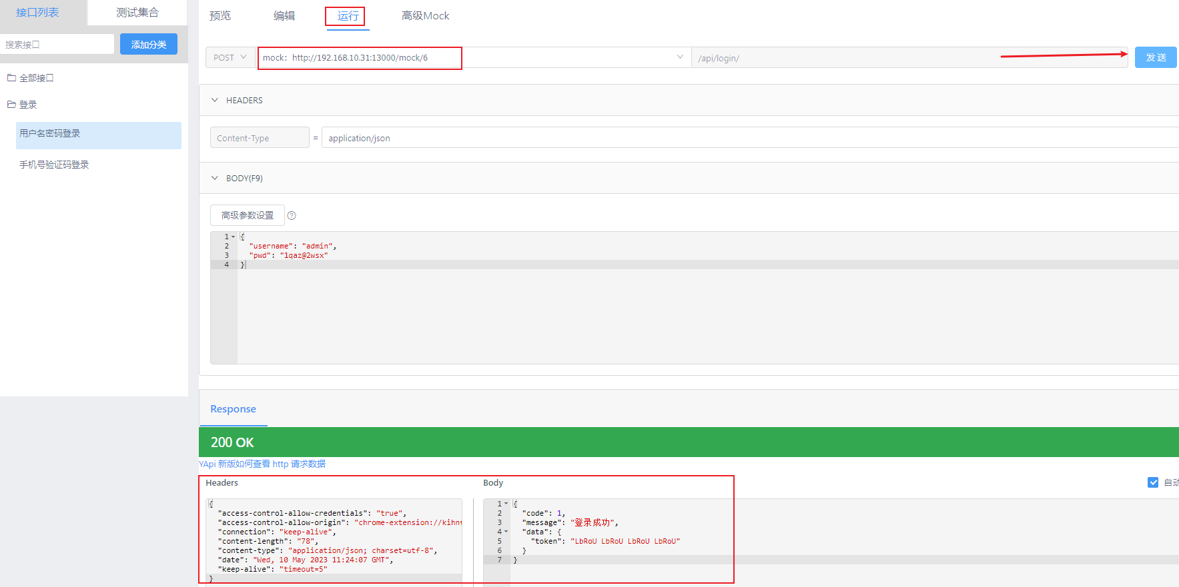Toggle the checkbox next to Body response
The height and width of the screenshot is (587, 1179).
click(x=1153, y=482)
